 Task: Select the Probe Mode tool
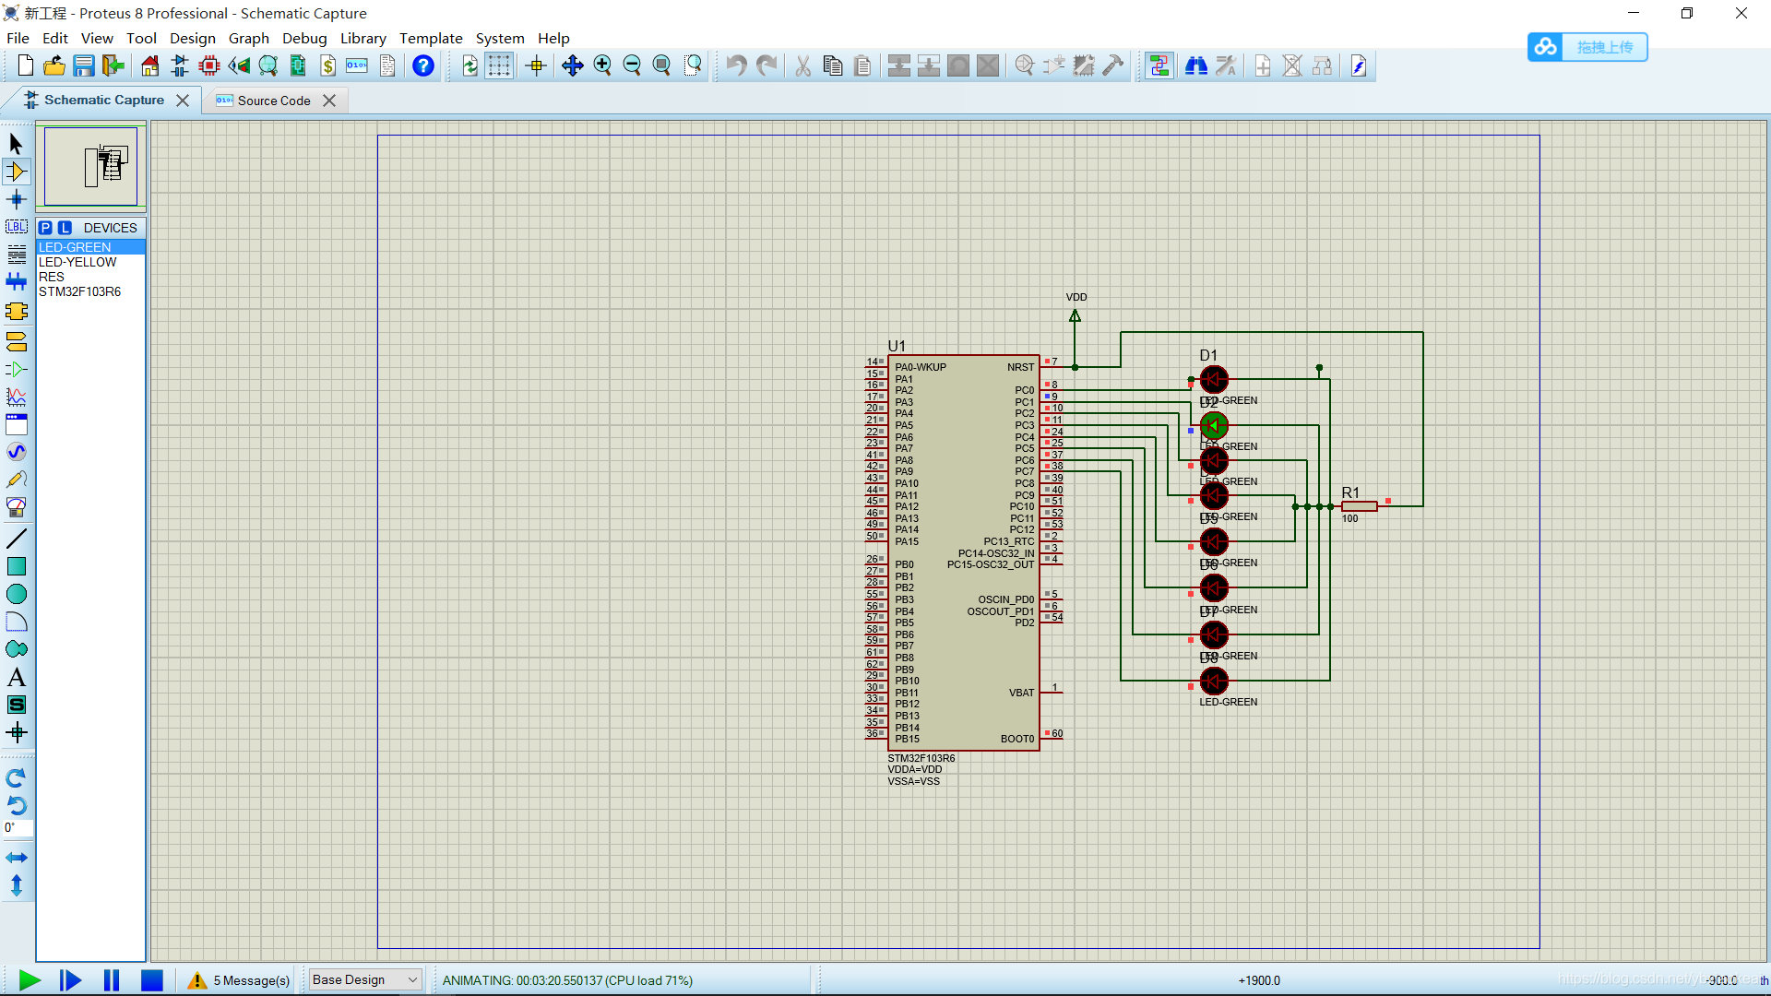pyautogui.click(x=16, y=480)
